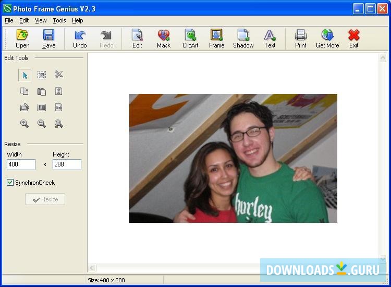Screen dimensions: 391x287
Task: Select the arrow pointer edit tool
Action: pyautogui.click(x=25, y=75)
